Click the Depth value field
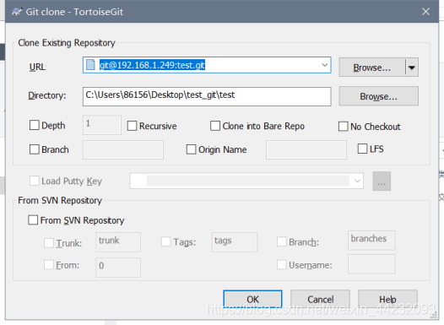Screen dimensions: 444x325 tap(102, 125)
